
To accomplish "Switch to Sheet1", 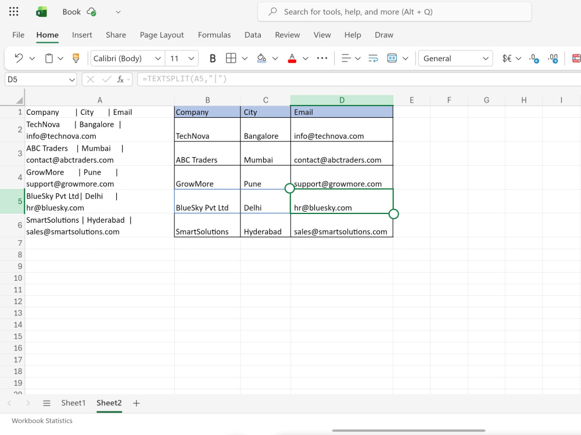I will click(x=73, y=403).
